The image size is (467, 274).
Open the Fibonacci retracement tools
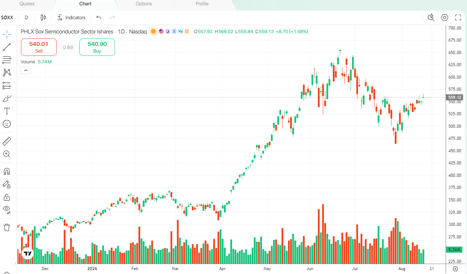click(7, 60)
